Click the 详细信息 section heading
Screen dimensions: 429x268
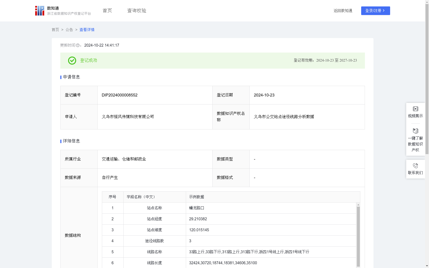(x=72, y=141)
